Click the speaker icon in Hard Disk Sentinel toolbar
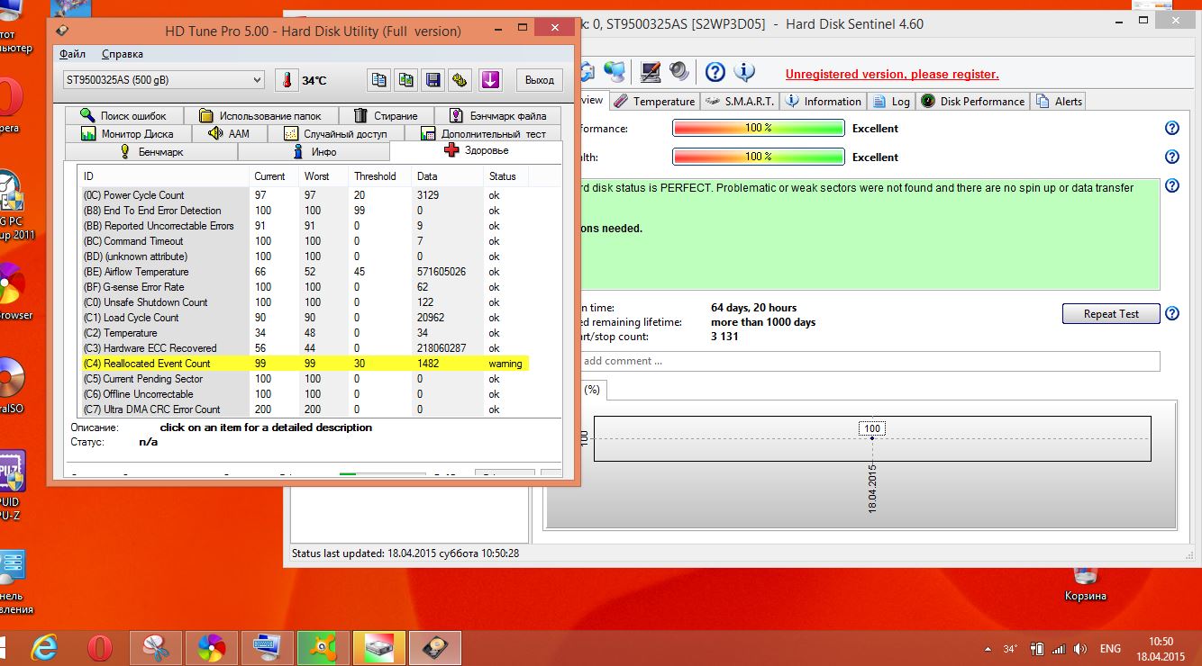This screenshot has height=666, width=1202. pyautogui.click(x=678, y=72)
